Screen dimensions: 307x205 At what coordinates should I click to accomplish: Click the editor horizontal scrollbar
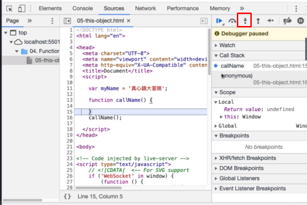pos(98,188)
